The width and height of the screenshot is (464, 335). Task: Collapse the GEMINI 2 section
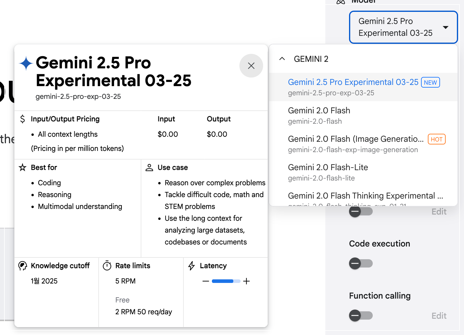282,59
